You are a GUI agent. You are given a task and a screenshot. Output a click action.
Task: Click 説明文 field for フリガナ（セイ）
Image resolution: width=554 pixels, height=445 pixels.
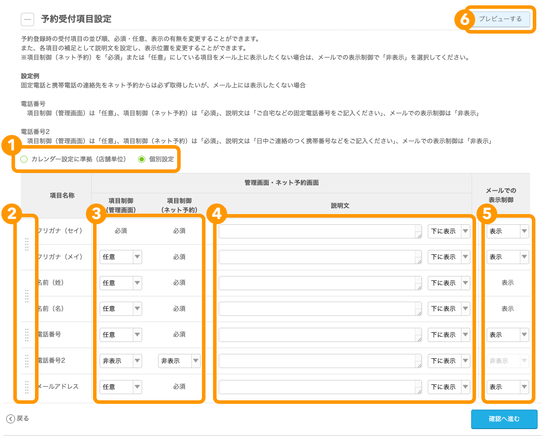click(x=320, y=231)
